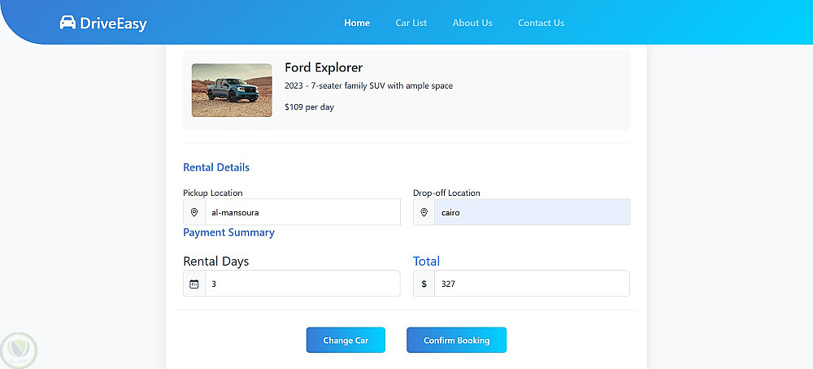Image resolution: width=813 pixels, height=369 pixels.
Task: Open the Car List page
Action: point(411,23)
